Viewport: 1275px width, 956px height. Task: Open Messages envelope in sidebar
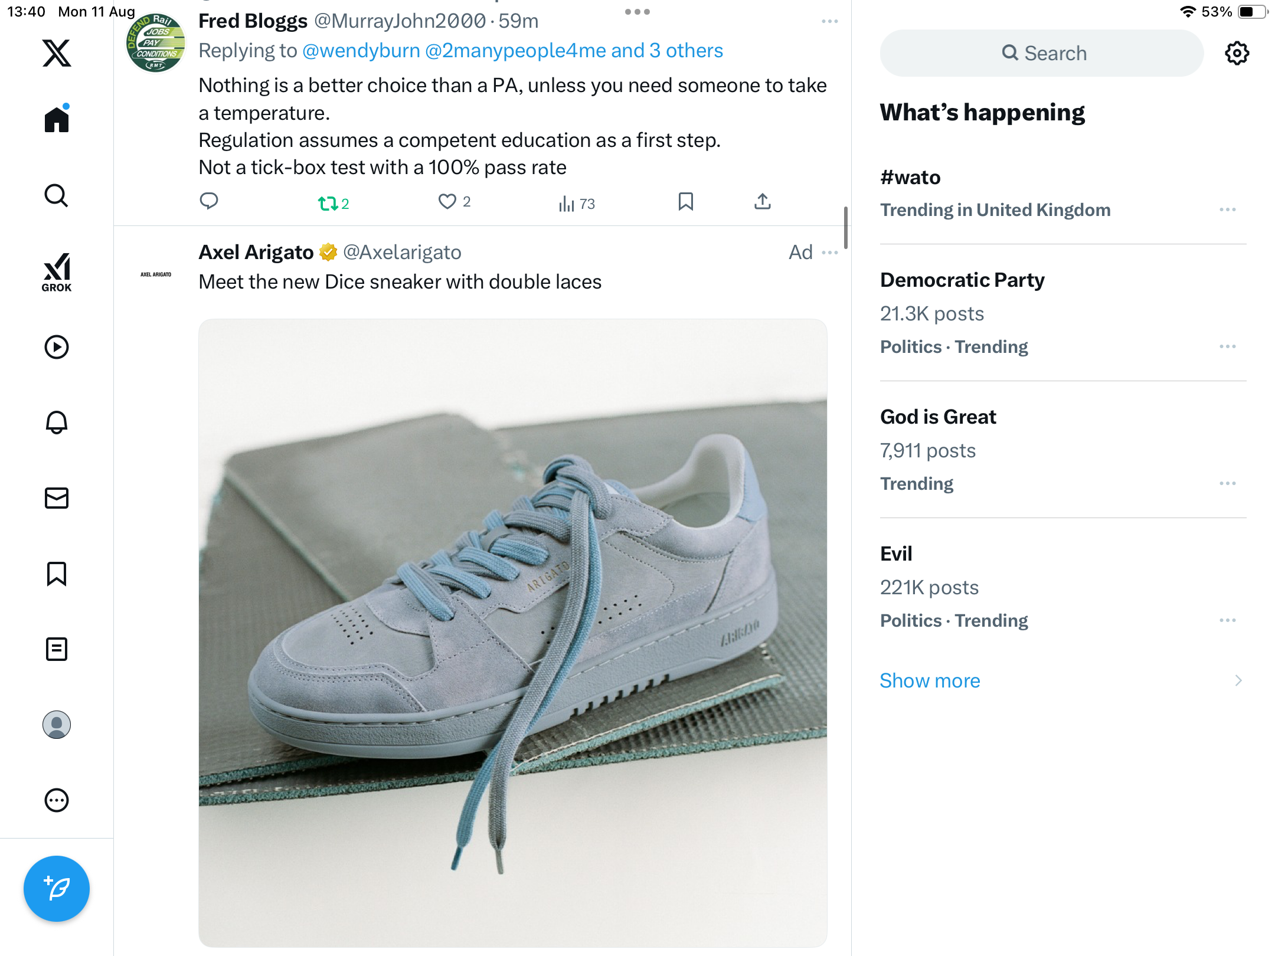(x=57, y=498)
